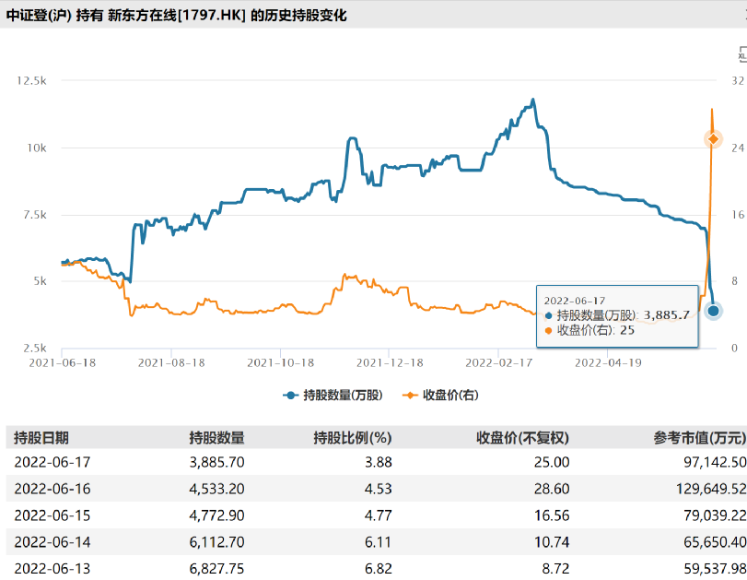
Task: Click the closing price cell 16.56
Action: [x=552, y=515]
